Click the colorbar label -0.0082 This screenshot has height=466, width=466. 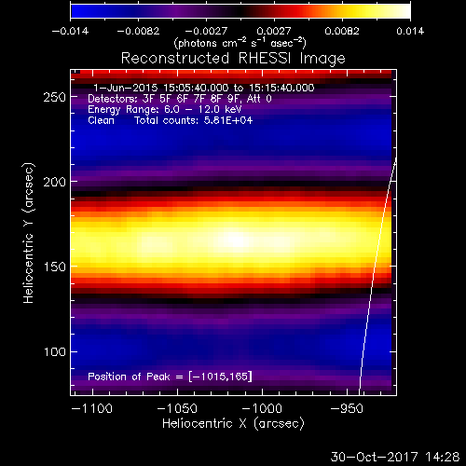coord(138,31)
